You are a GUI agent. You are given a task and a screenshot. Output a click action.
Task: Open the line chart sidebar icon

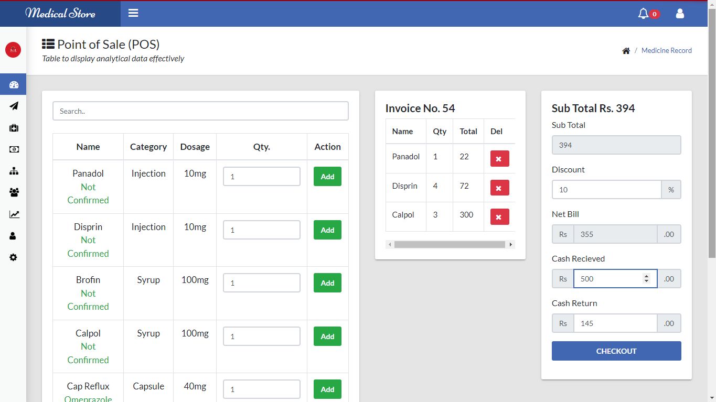click(14, 214)
